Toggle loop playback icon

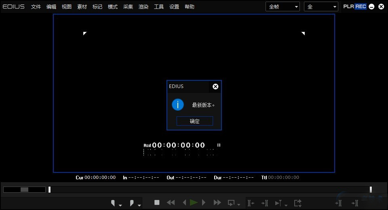[231, 203]
